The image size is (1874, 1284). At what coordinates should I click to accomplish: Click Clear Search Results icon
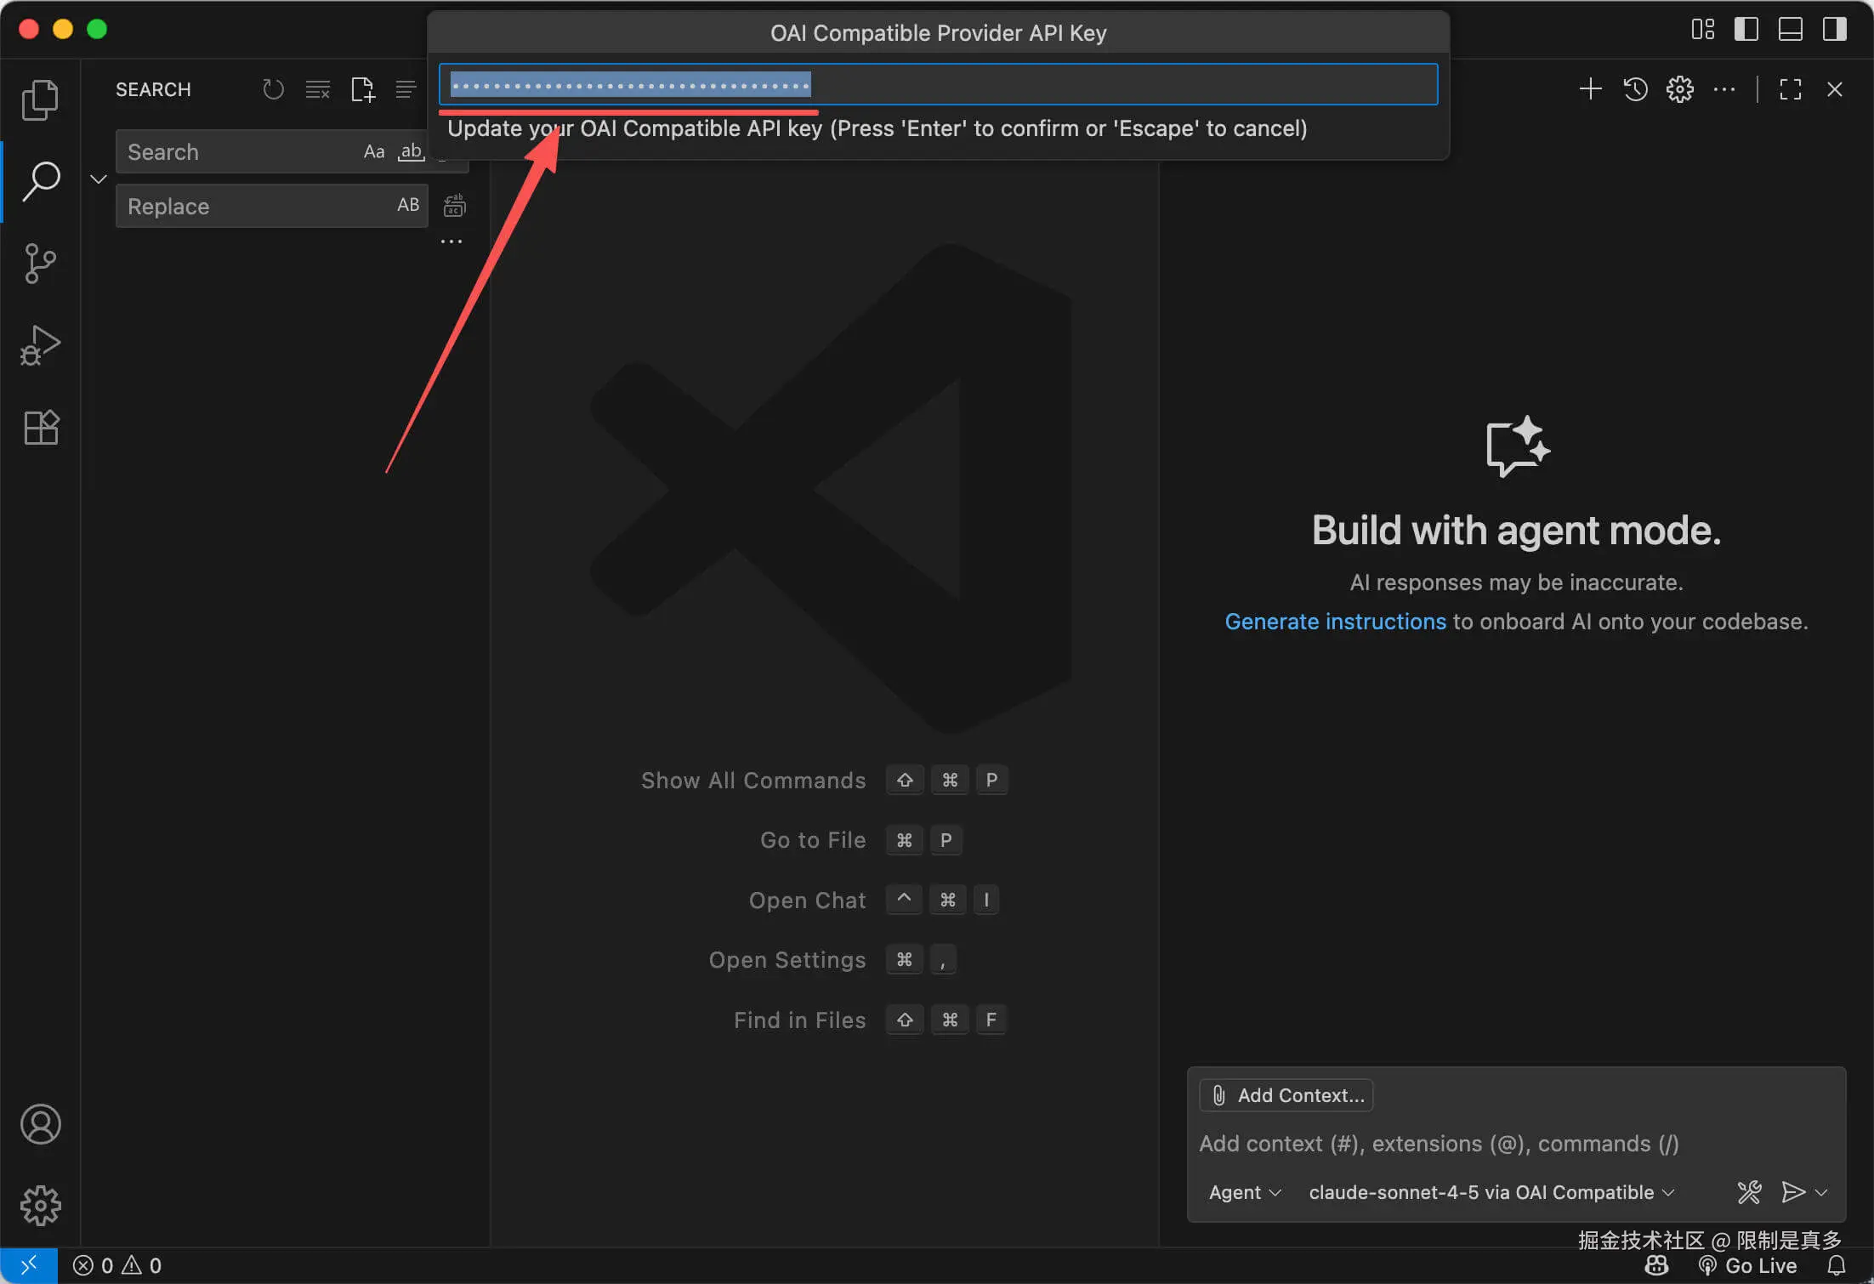(x=317, y=89)
